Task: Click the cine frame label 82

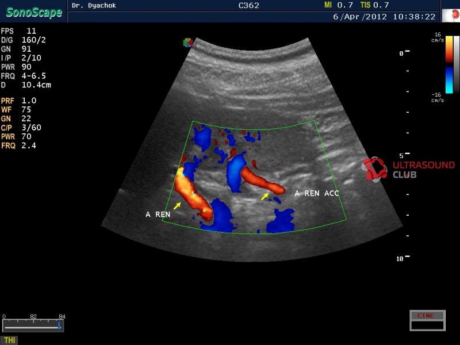Action: pyautogui.click(x=33, y=317)
